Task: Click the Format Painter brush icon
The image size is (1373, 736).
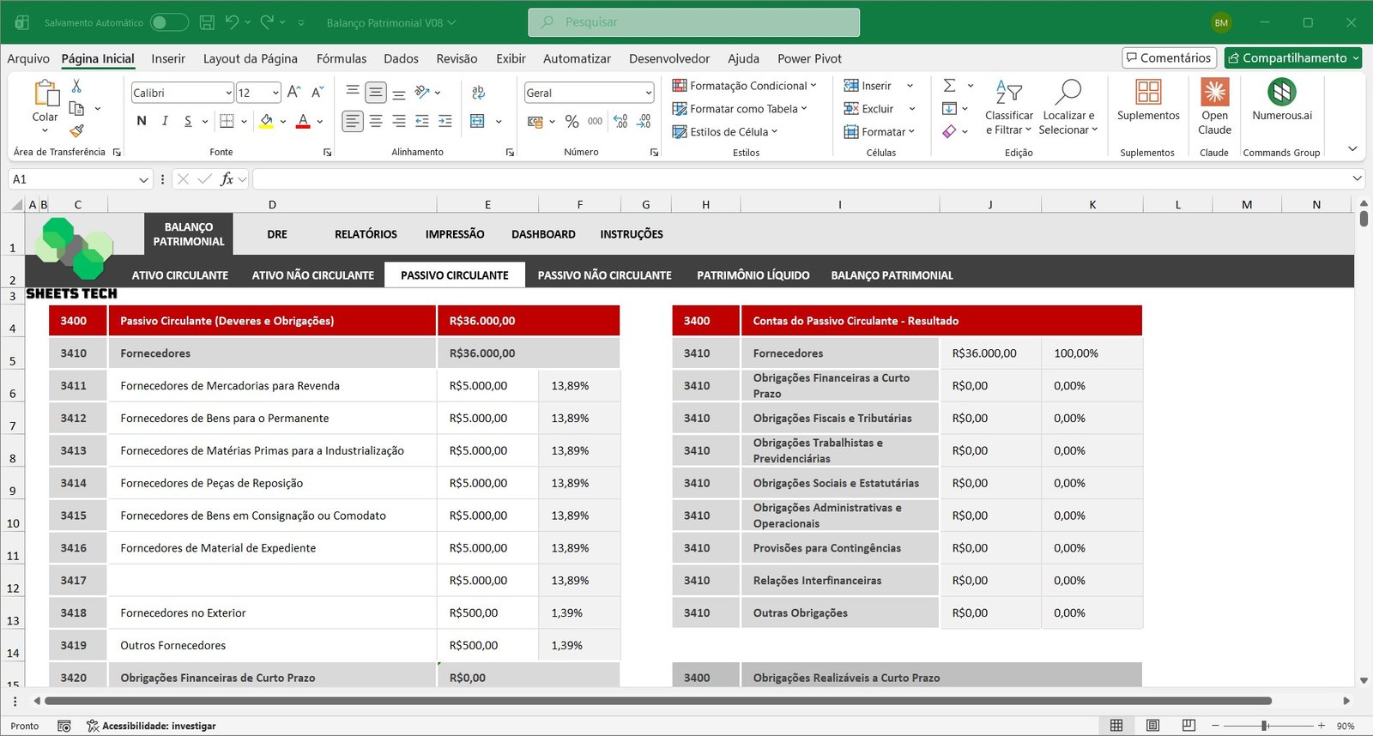Action: [76, 131]
